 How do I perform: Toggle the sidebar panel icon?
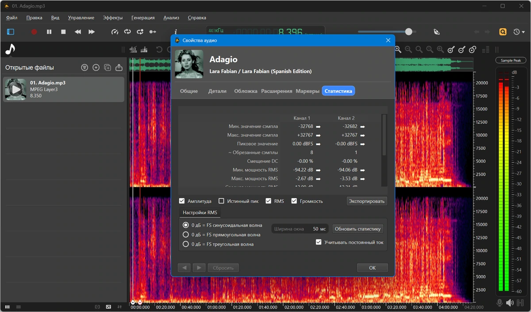[11, 32]
